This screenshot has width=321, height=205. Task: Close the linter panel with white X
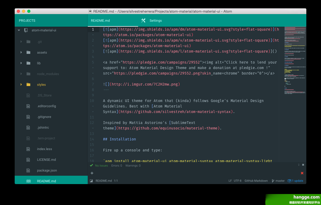point(303,165)
